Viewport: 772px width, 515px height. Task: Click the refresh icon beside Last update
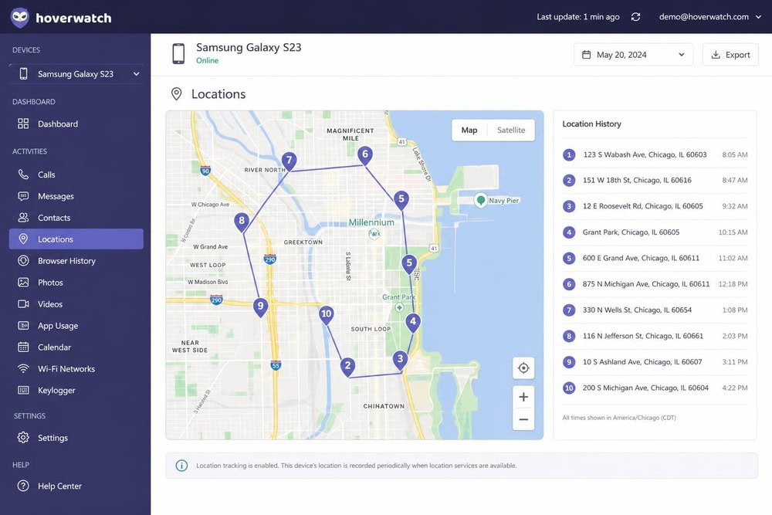635,17
